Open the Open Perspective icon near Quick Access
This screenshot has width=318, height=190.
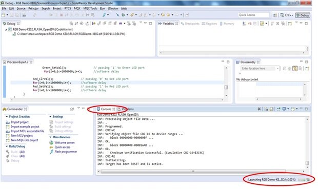[275, 15]
